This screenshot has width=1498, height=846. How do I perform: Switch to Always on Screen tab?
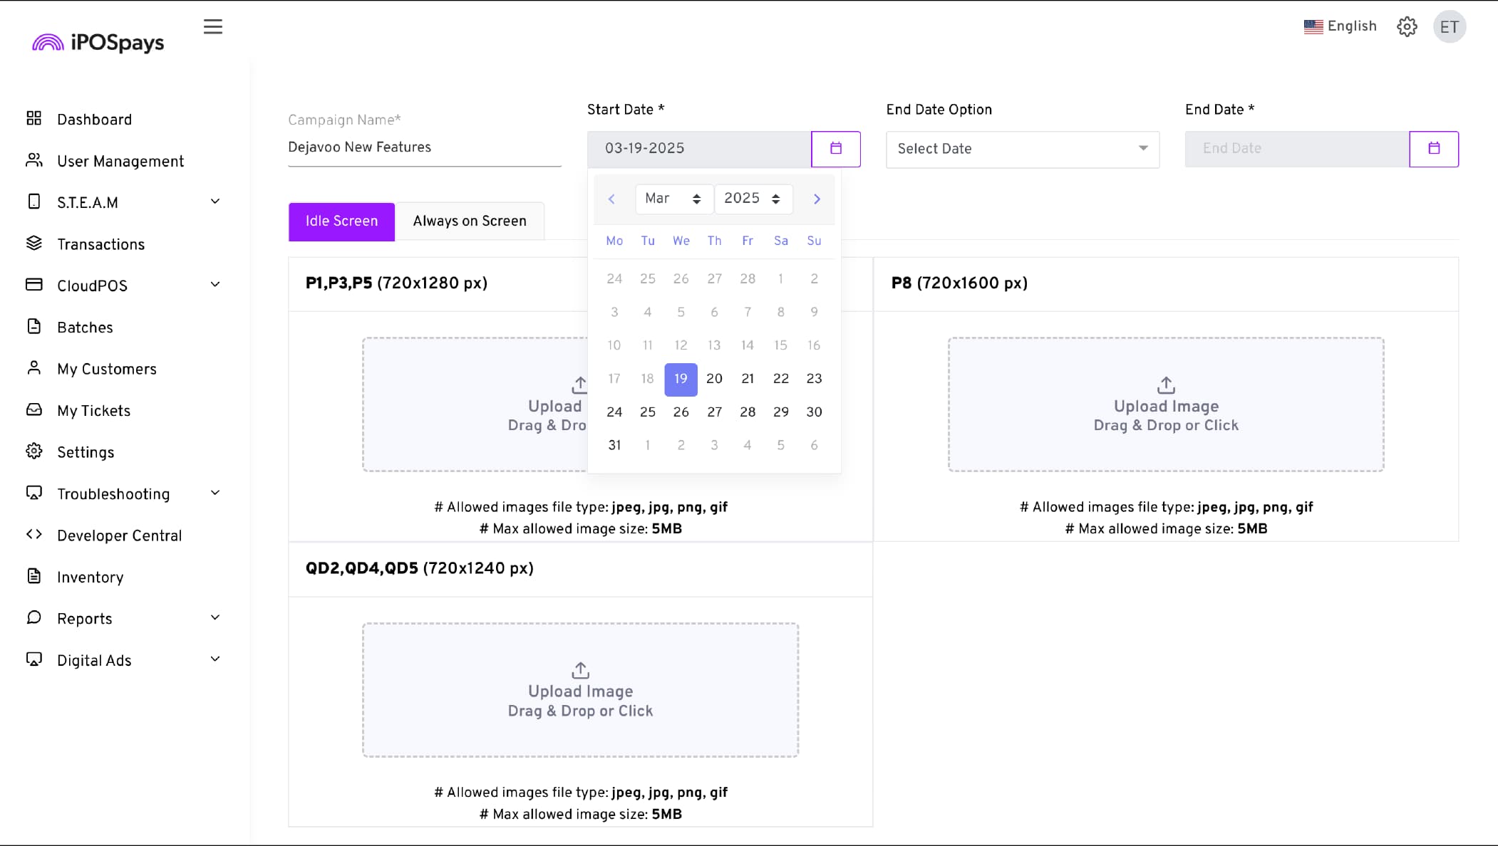(x=469, y=221)
